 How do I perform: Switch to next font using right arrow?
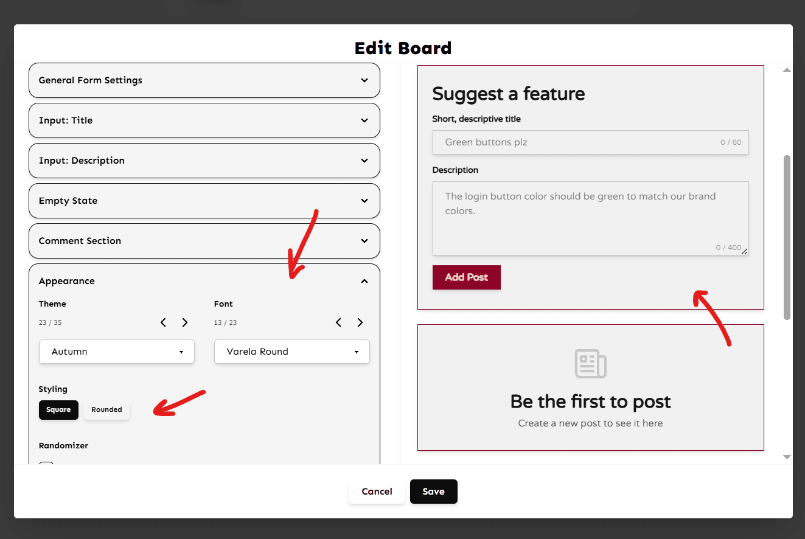tap(360, 322)
